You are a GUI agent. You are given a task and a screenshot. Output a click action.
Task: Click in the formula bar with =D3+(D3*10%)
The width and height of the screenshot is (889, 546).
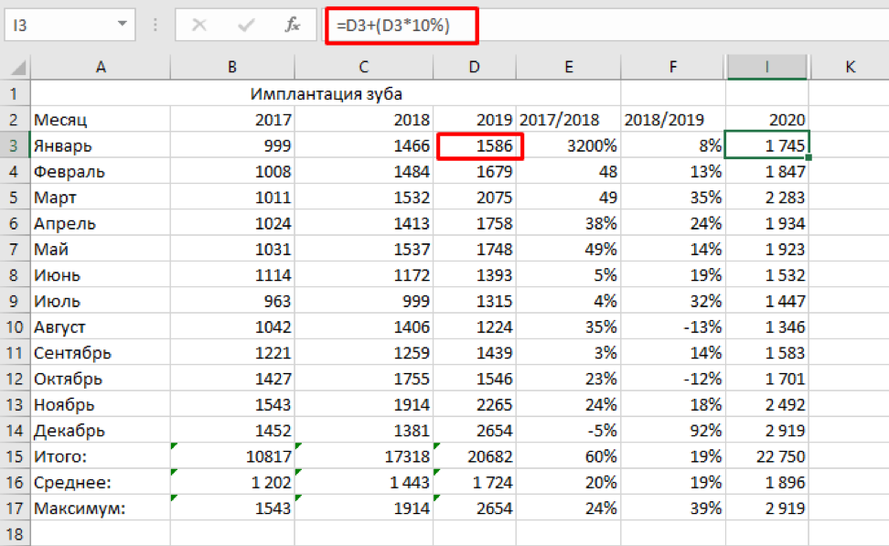(x=606, y=25)
